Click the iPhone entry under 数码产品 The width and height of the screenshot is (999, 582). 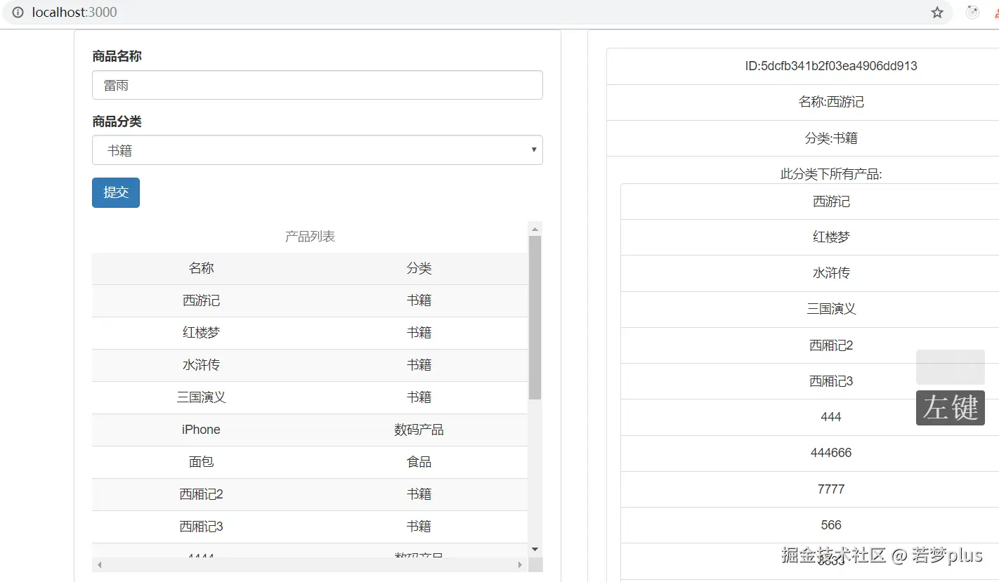click(201, 429)
